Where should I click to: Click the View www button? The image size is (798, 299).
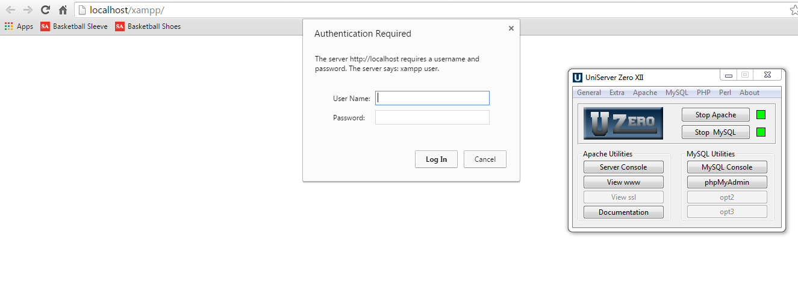[x=623, y=182]
